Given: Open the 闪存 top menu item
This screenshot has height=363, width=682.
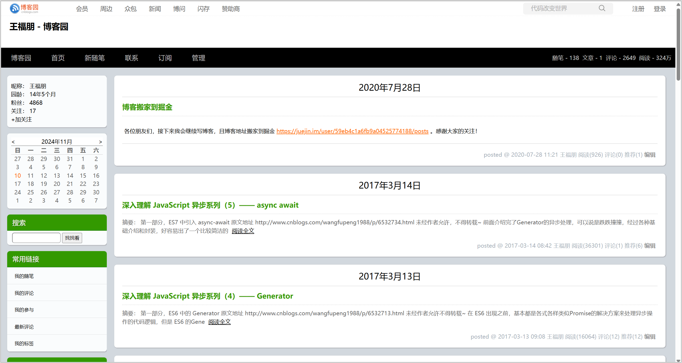Looking at the screenshot, I should [x=204, y=9].
